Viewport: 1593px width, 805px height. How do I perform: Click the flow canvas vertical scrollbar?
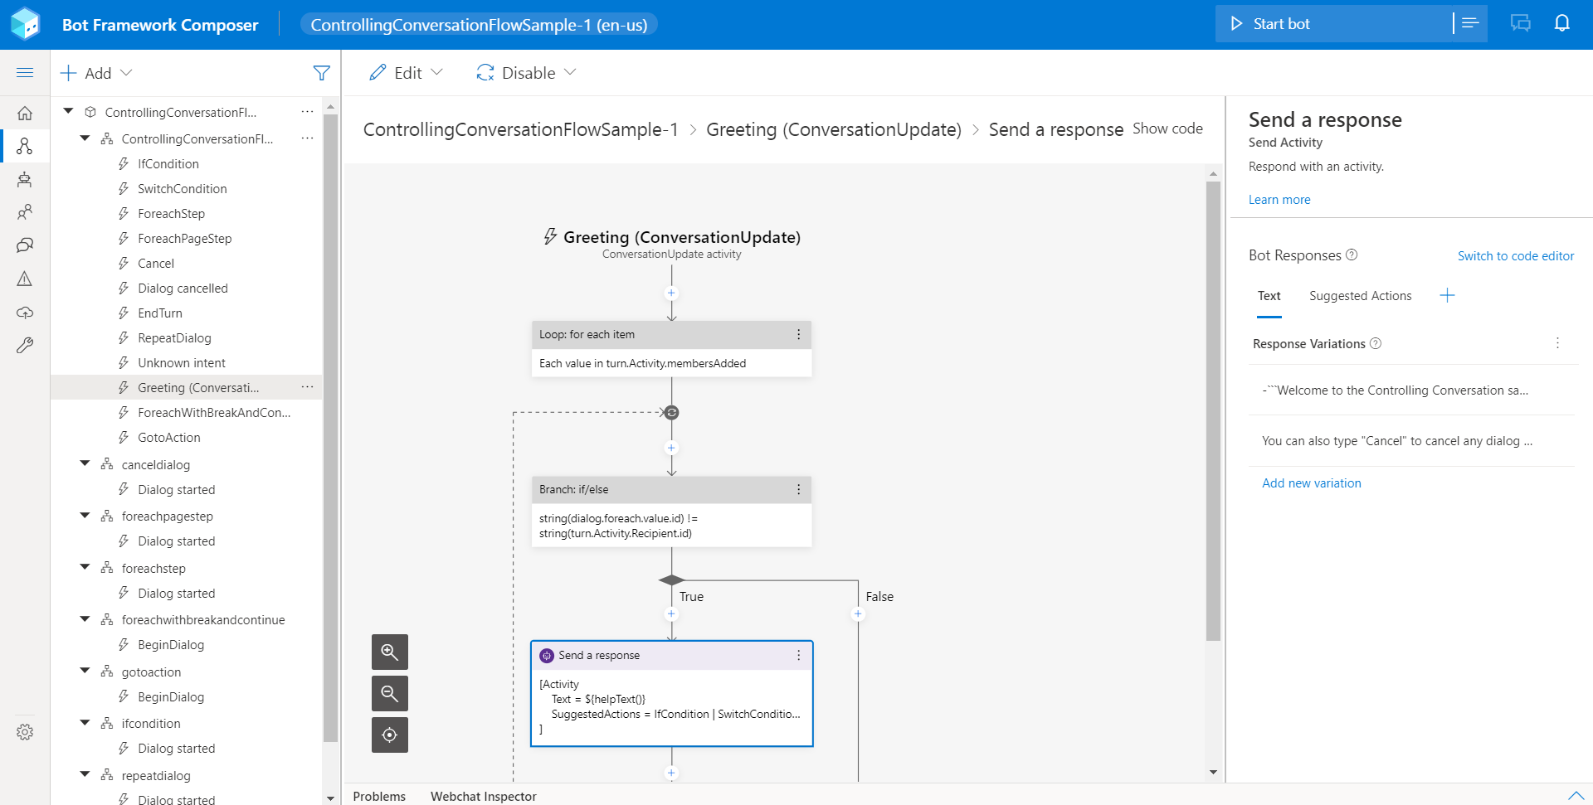(x=1213, y=410)
